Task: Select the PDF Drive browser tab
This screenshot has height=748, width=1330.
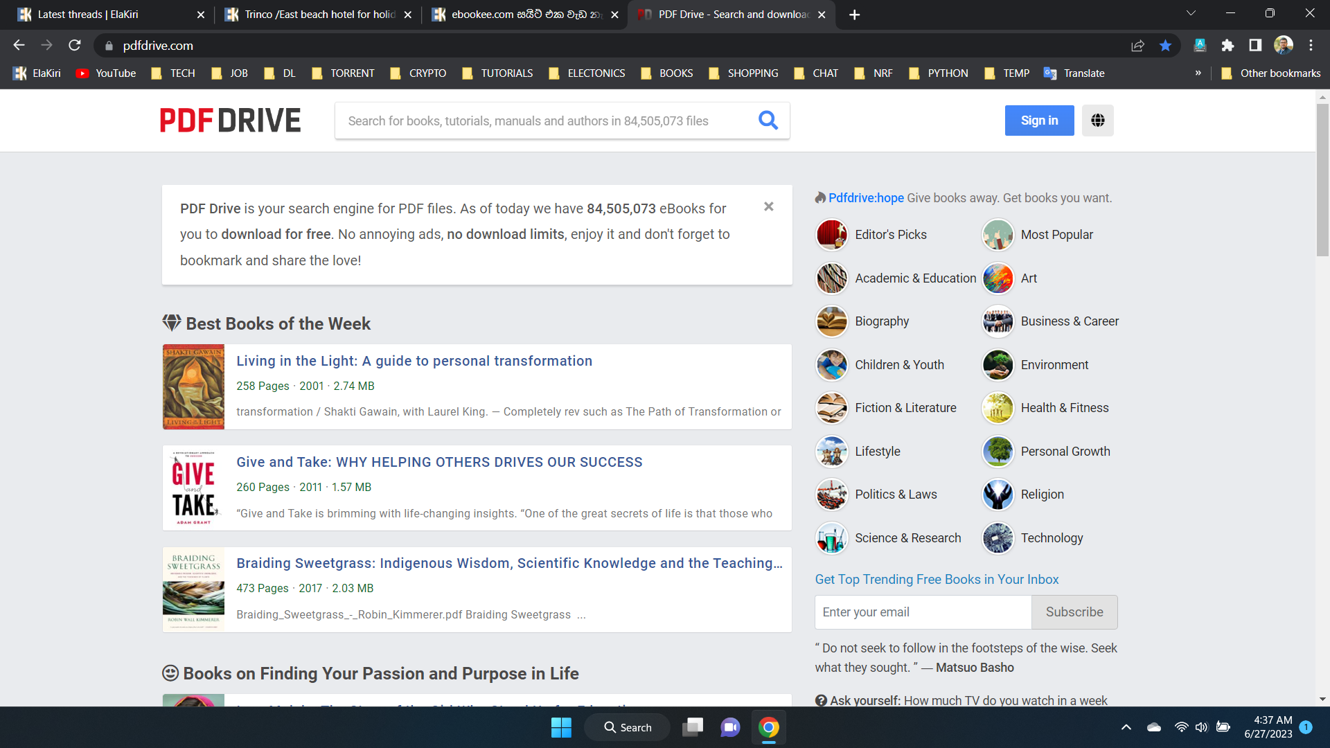Action: (732, 15)
